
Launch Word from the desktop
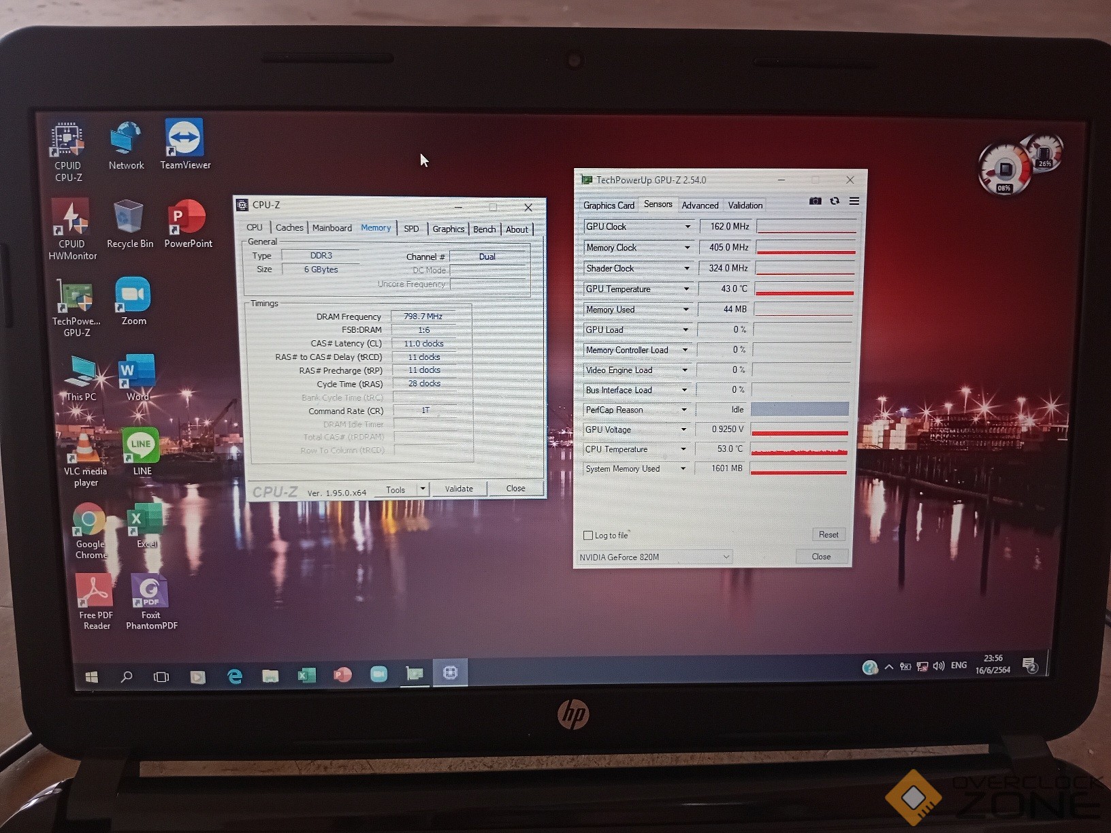tap(137, 378)
